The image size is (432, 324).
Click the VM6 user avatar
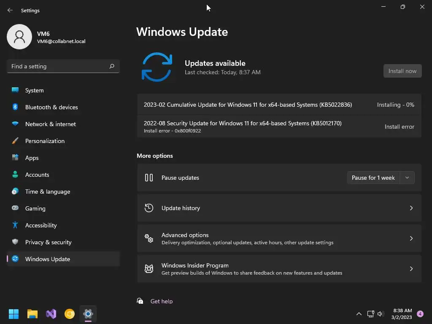pyautogui.click(x=19, y=37)
